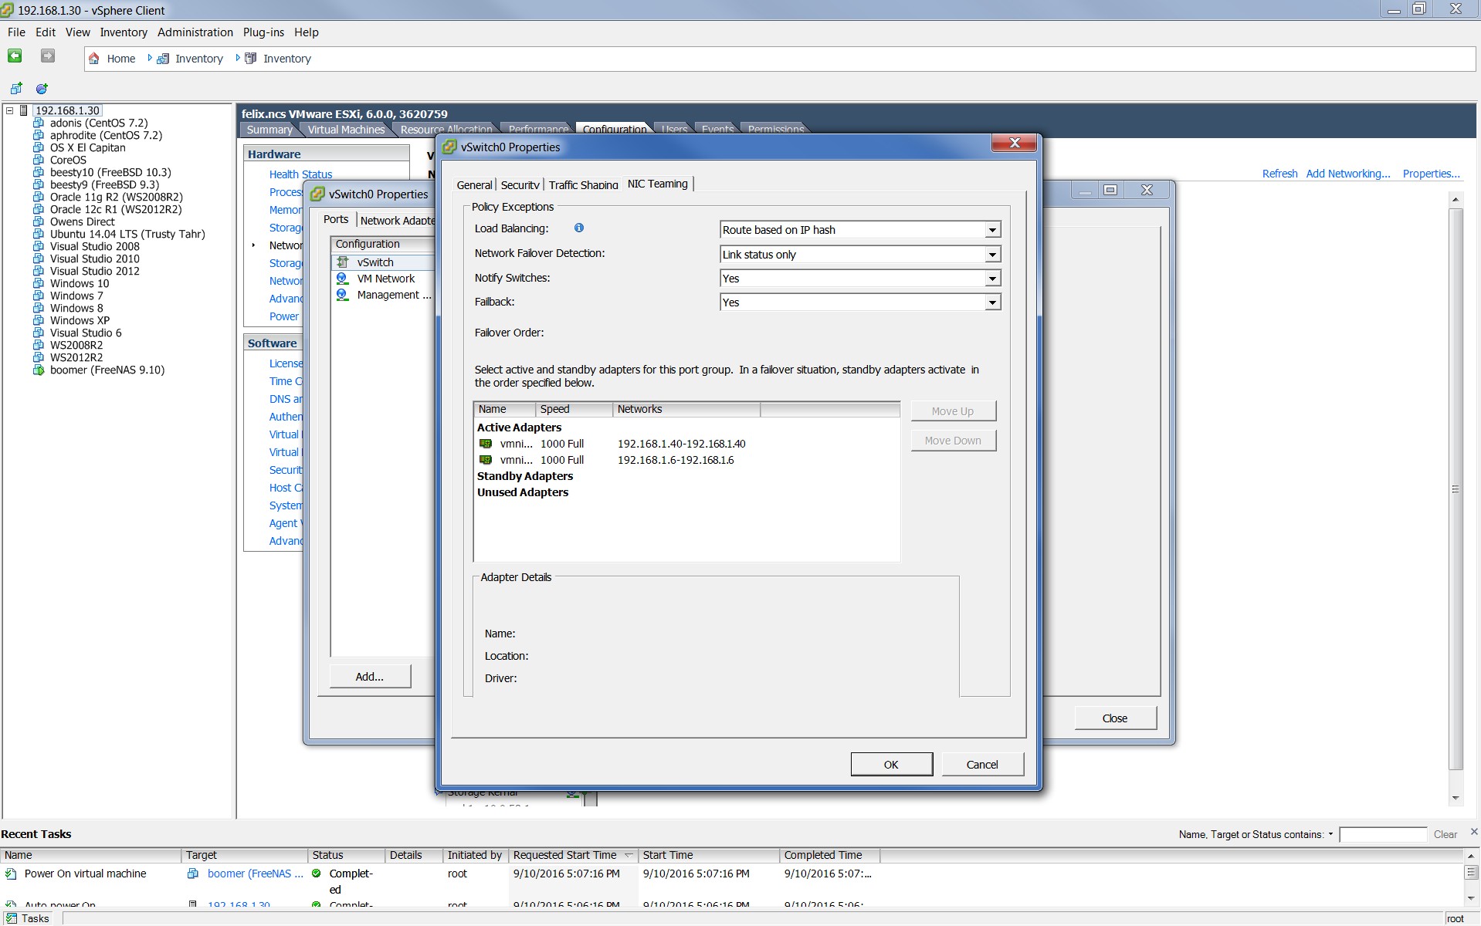Screen dimensions: 1481x926
Task: Collapse the 192.168.1.30 host tree node
Action: 10,110
